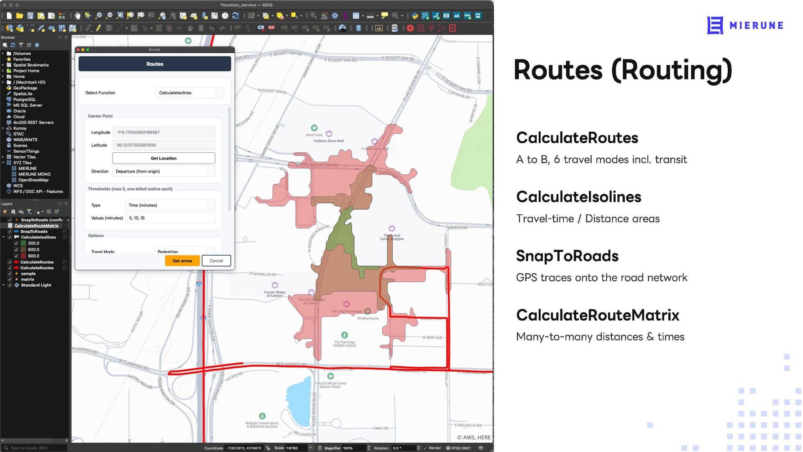Click the filter legend icon in Layers panel
The image size is (803, 452).
tap(29, 212)
